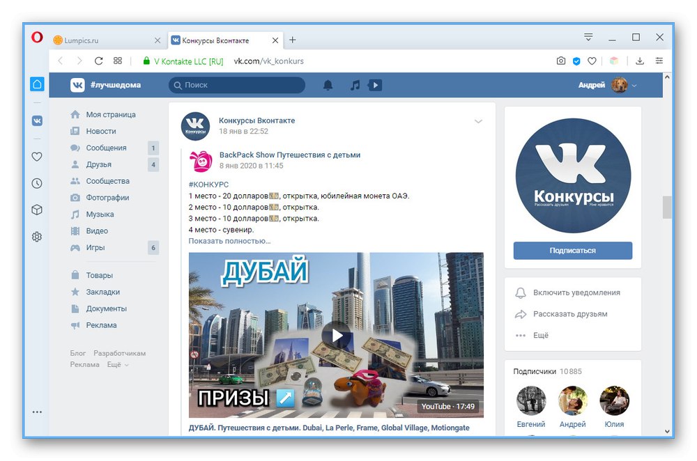This screenshot has width=697, height=461.
Task: Open the Opera menu logo
Action: click(x=37, y=37)
